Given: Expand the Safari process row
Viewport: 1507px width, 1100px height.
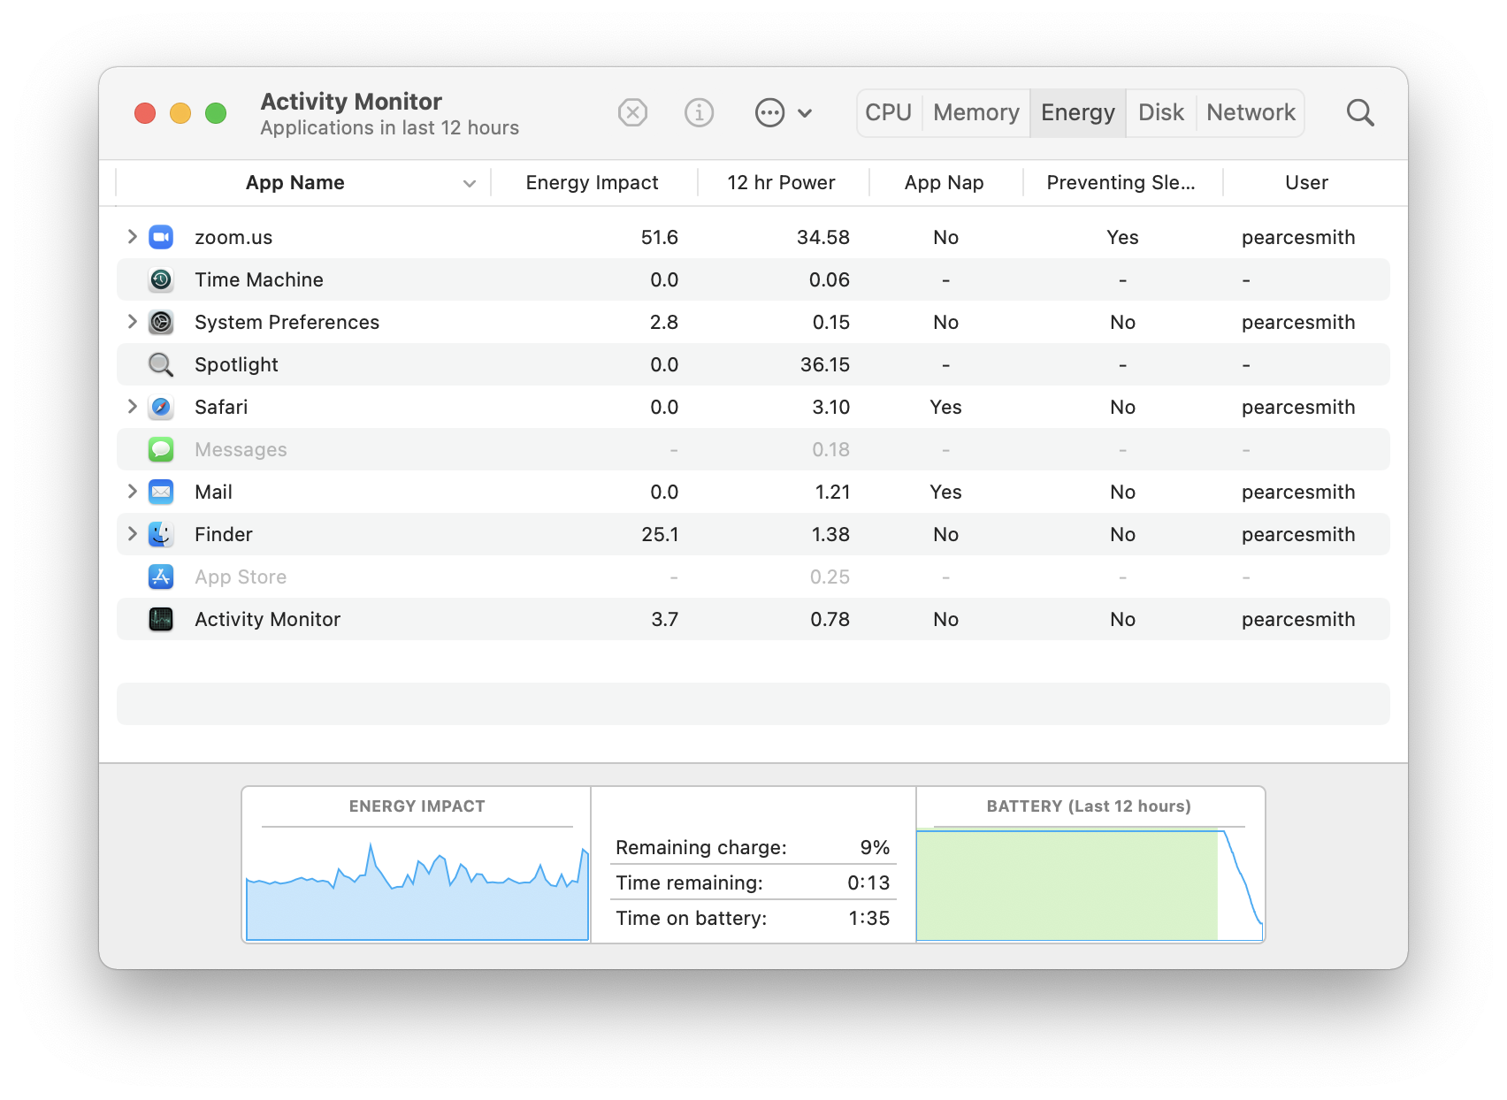Looking at the screenshot, I should coord(132,406).
